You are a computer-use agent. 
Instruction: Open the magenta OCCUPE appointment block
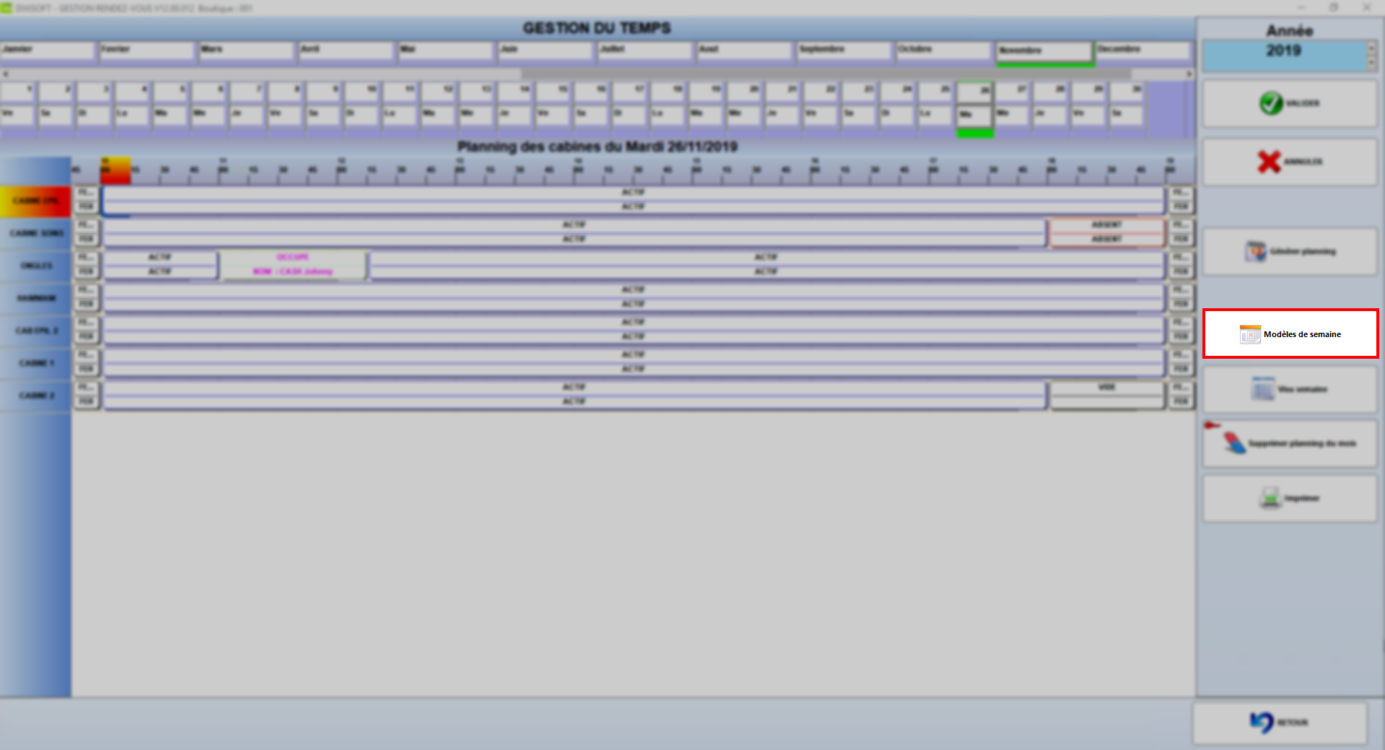tap(293, 264)
